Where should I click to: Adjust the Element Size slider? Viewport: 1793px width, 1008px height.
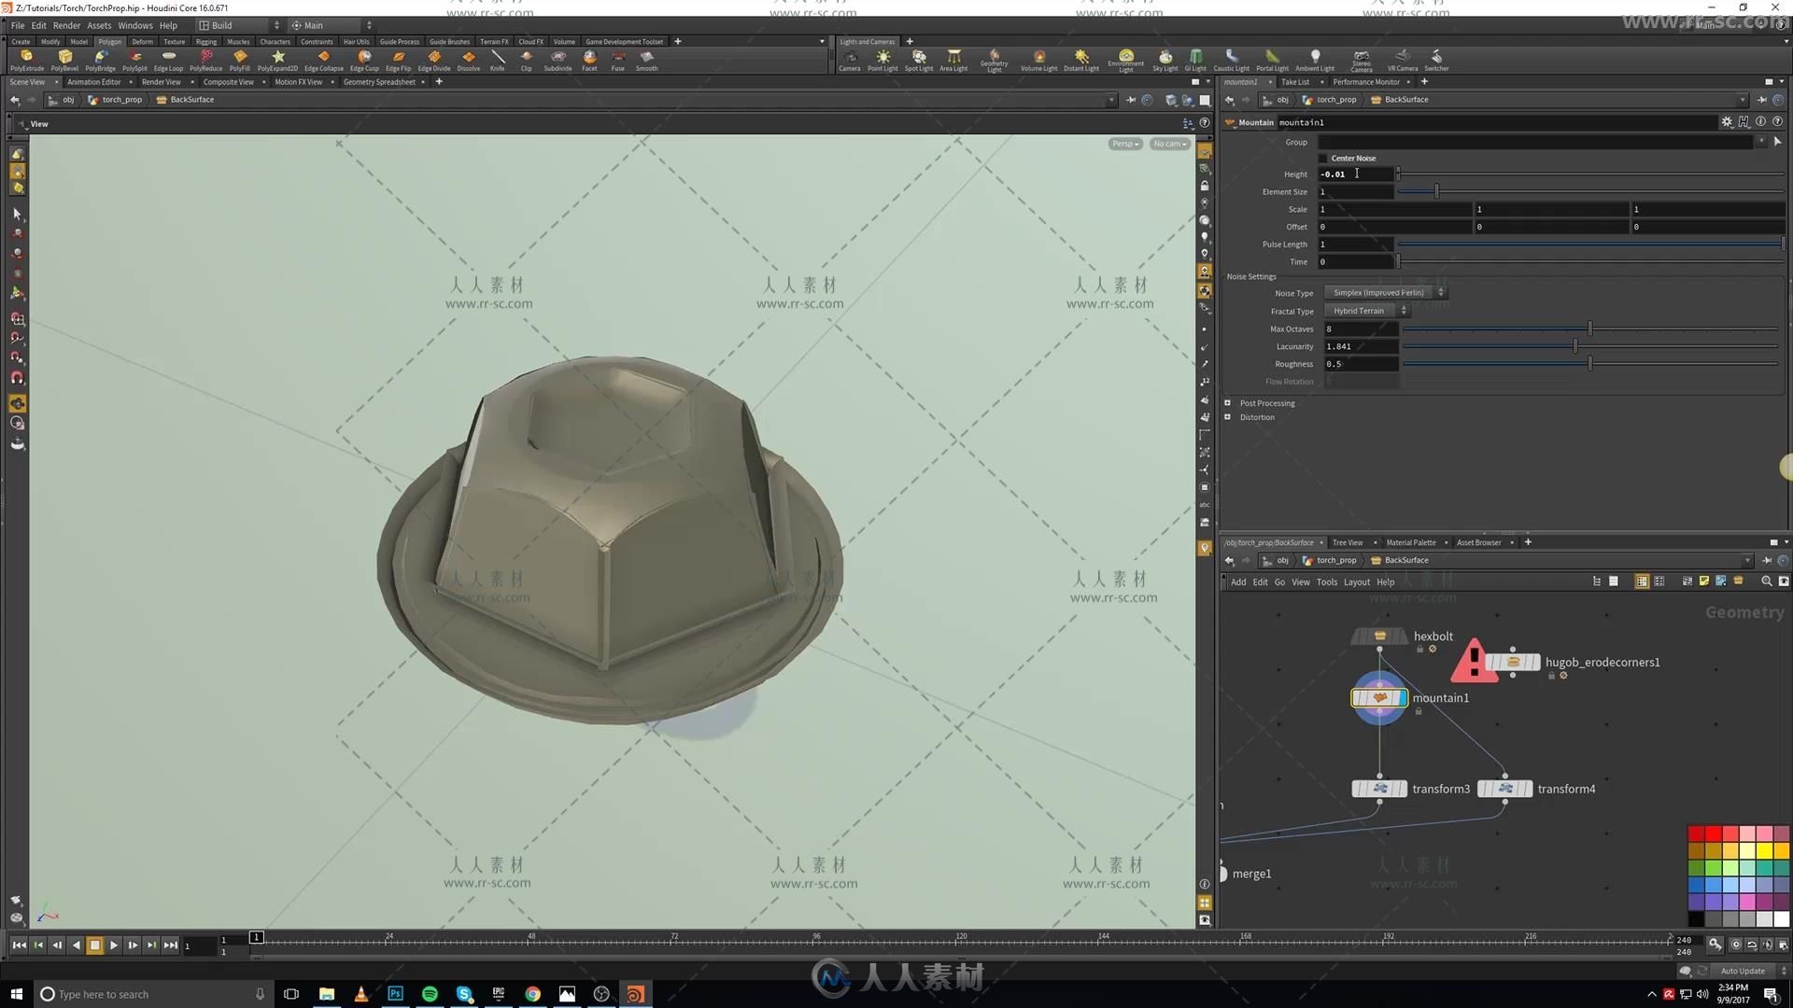pyautogui.click(x=1590, y=191)
